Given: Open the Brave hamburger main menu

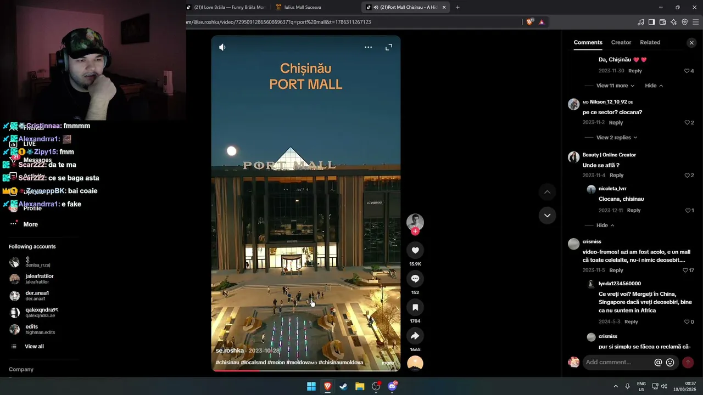Looking at the screenshot, I should click(696, 22).
